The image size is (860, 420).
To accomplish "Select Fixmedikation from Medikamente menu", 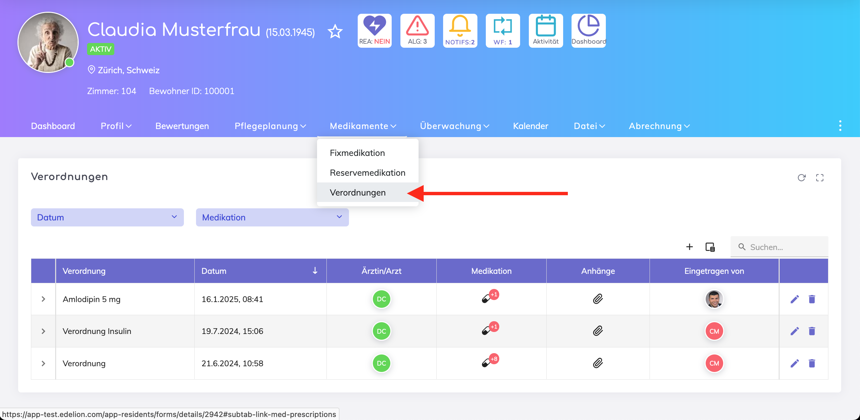I will pos(357,153).
